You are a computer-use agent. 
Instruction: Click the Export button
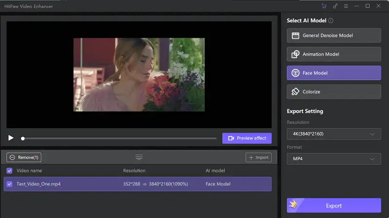334,205
